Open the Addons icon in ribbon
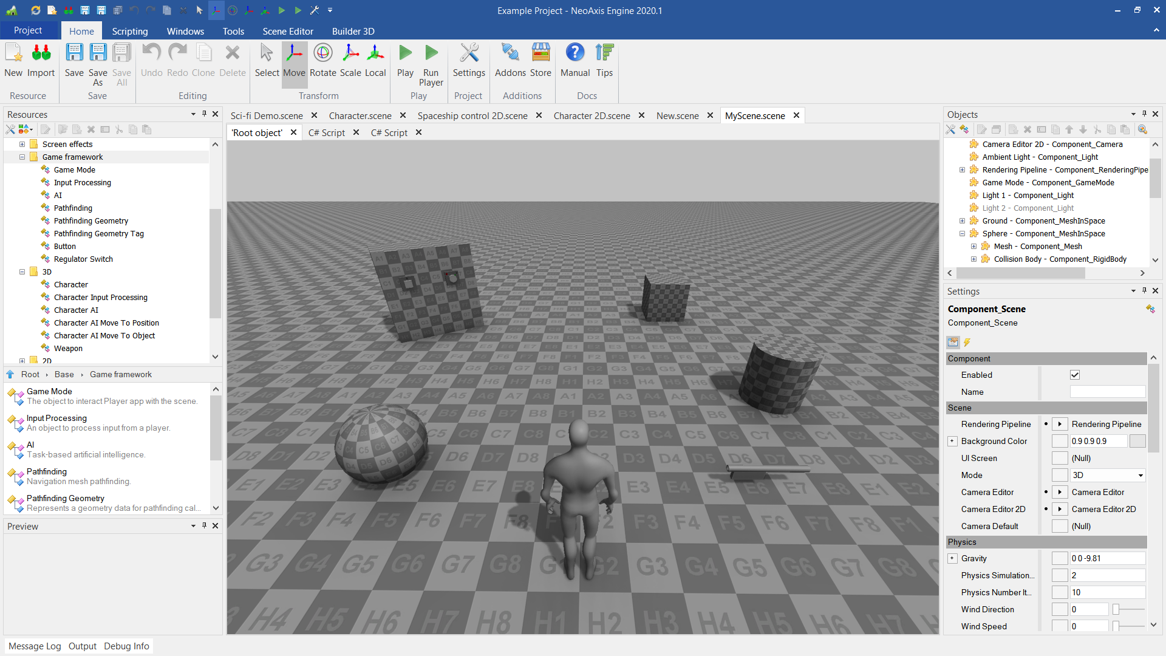The height and width of the screenshot is (656, 1166). (x=510, y=53)
